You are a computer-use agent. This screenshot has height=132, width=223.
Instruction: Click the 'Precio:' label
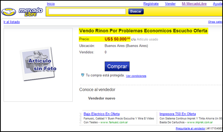[x=85, y=39]
